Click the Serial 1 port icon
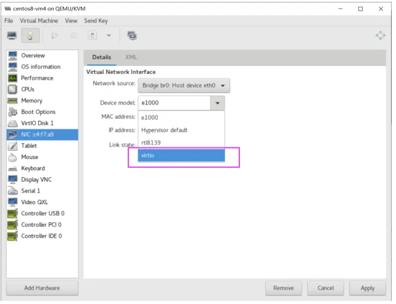The width and height of the screenshot is (396, 304). pyautogui.click(x=12, y=191)
